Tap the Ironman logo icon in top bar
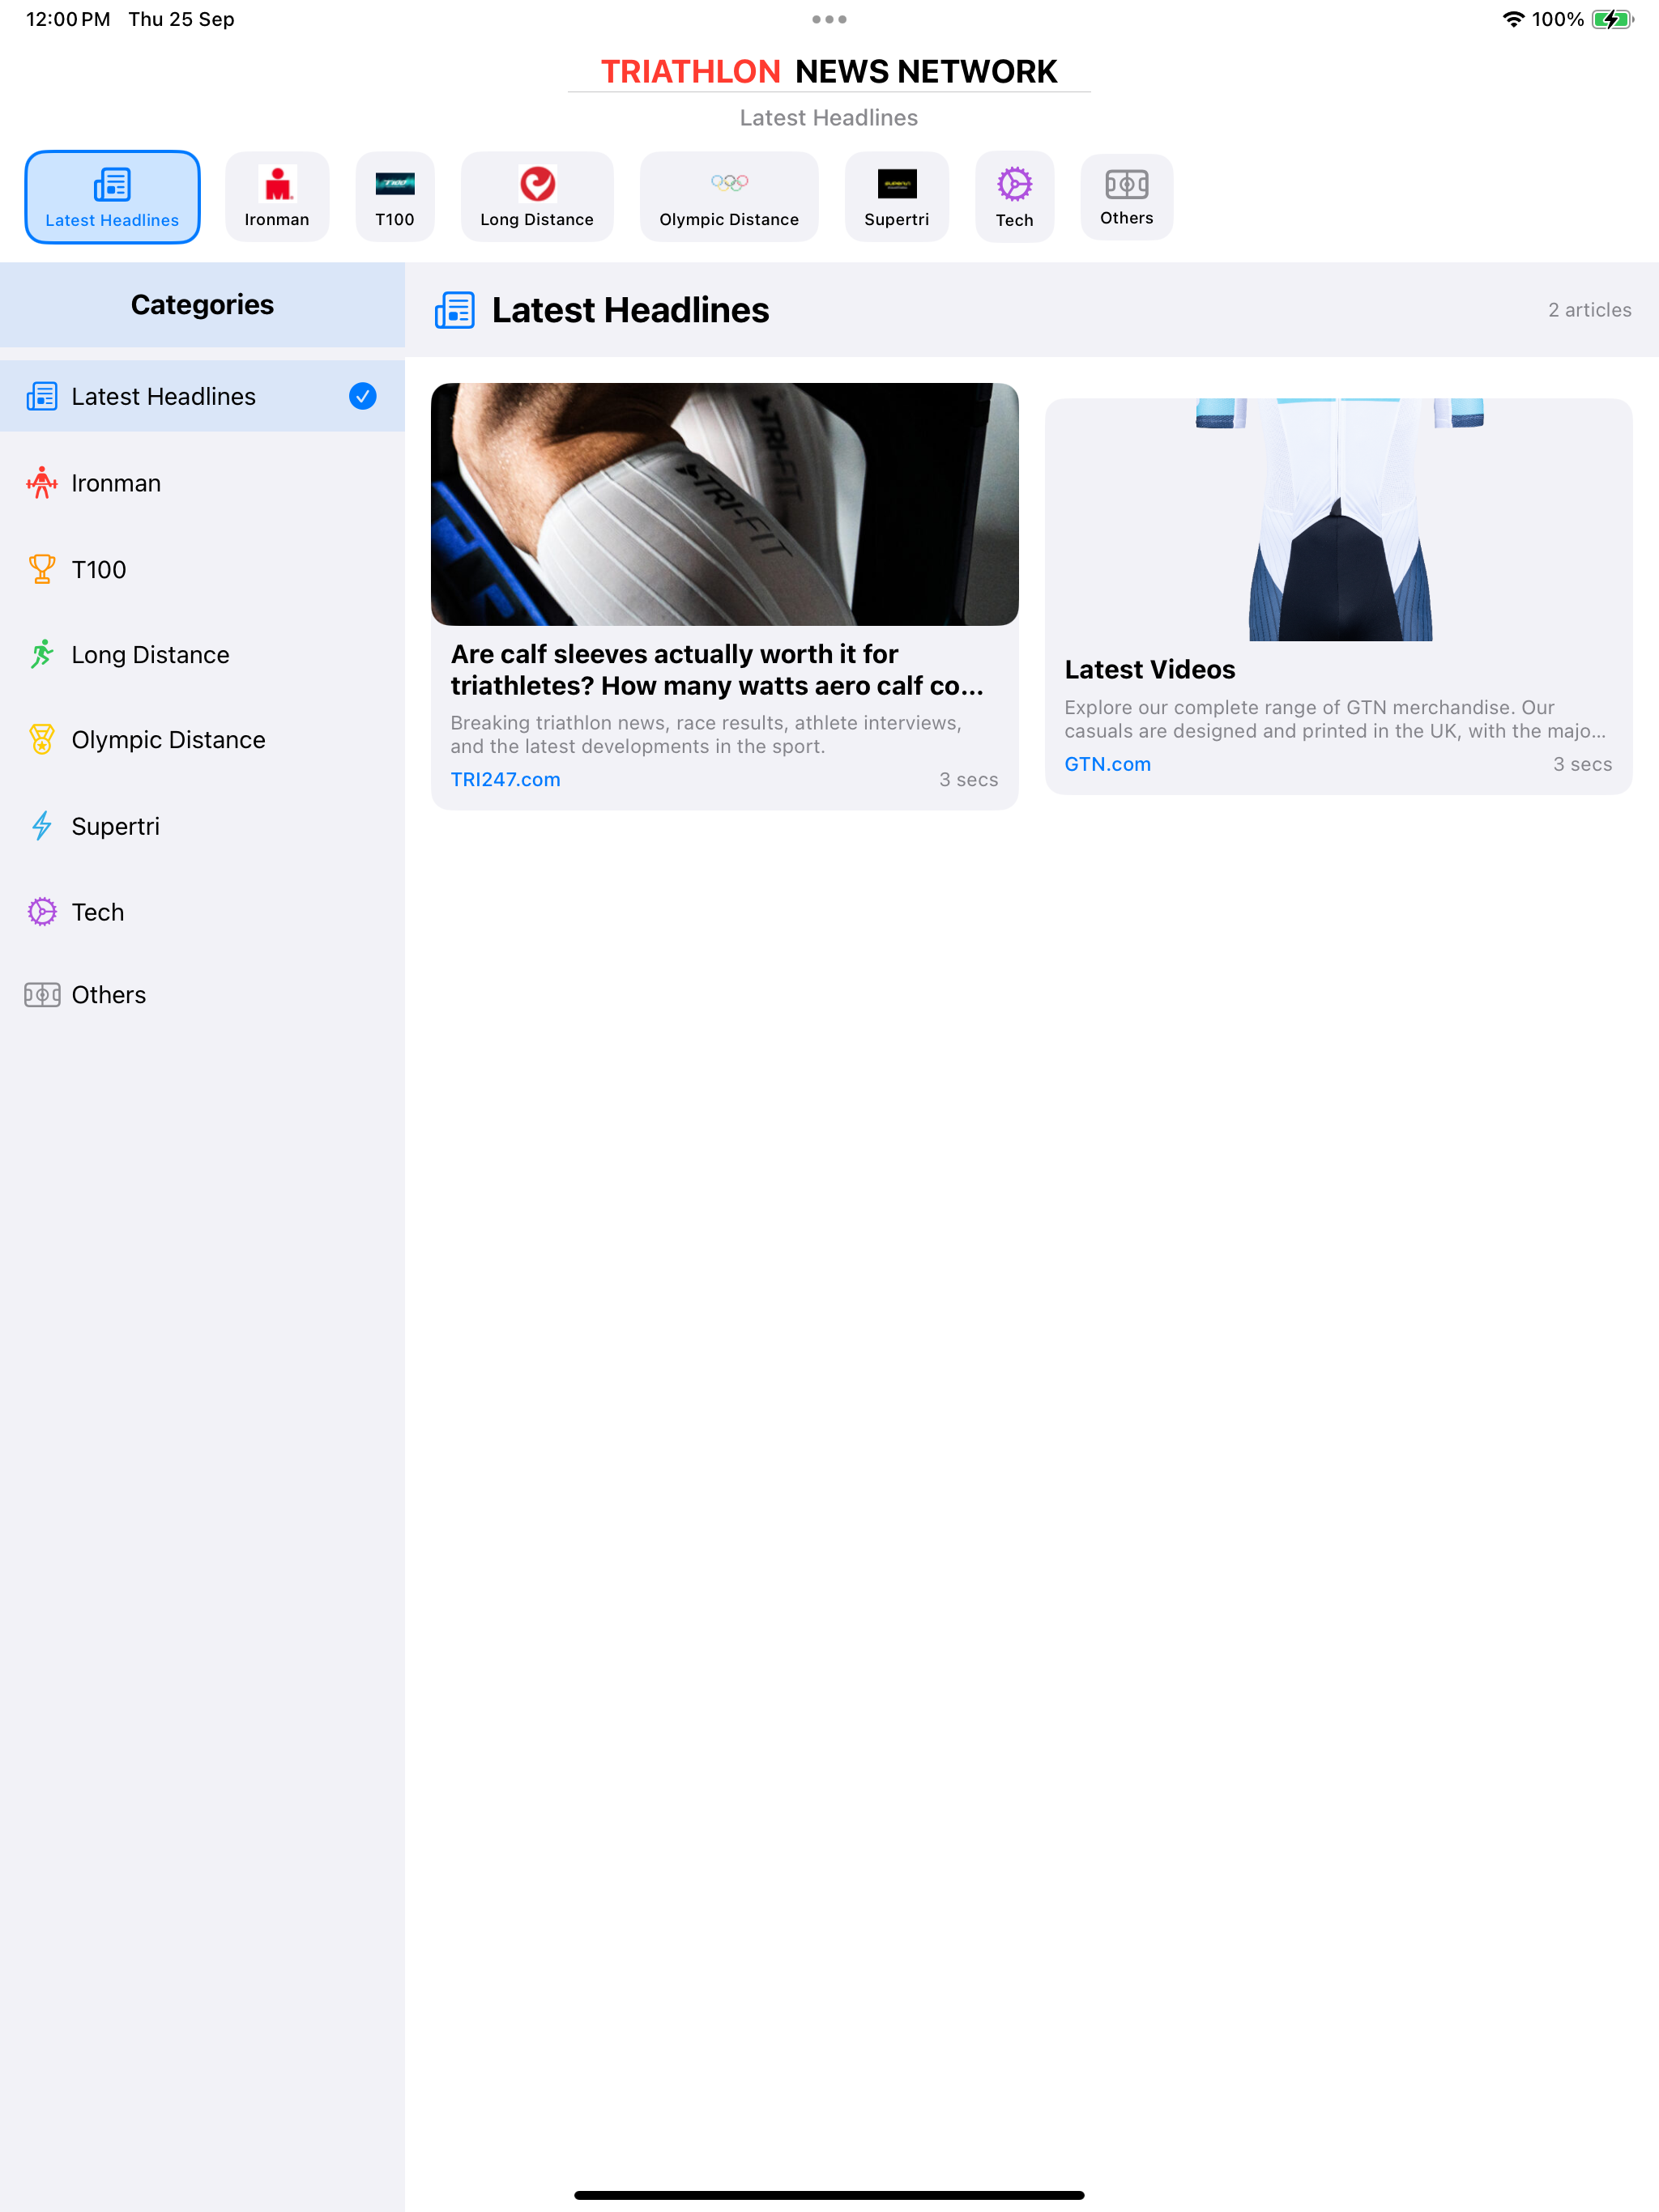 [277, 184]
